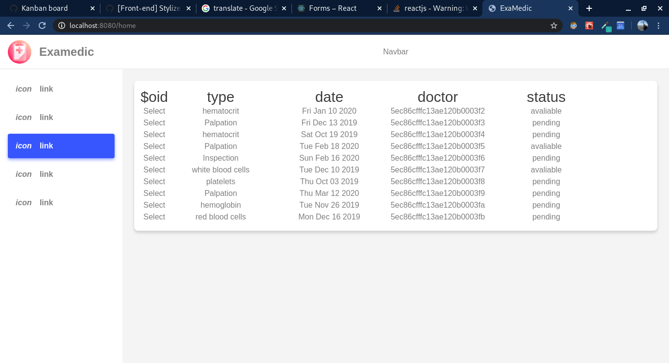Click the highlighted blue sidebar link
The image size is (669, 363).
point(61,146)
